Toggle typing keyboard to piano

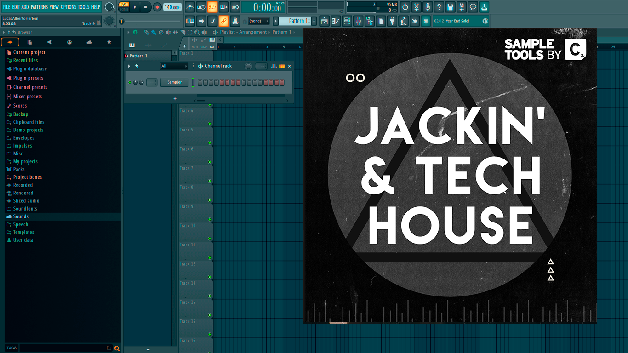tap(190, 21)
